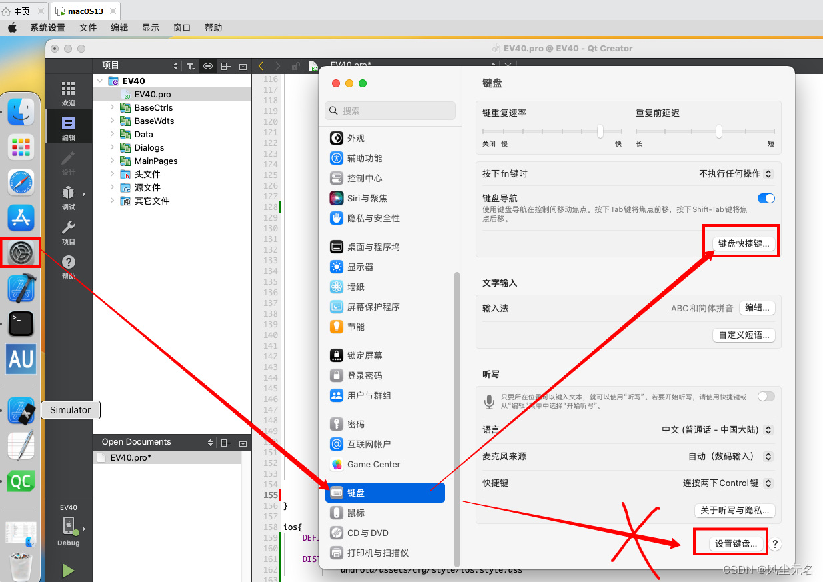
Task: Open the 窗口 menu
Action: [x=182, y=28]
